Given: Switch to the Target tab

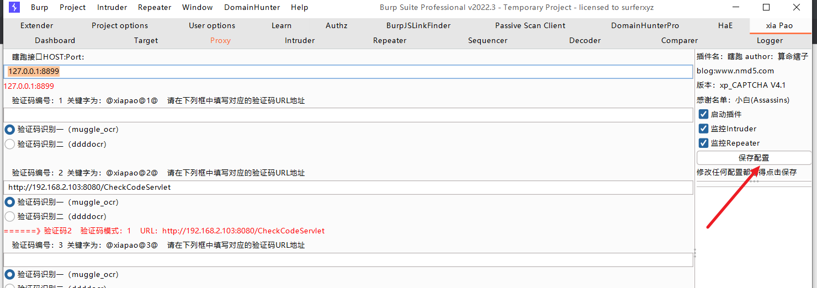Looking at the screenshot, I should coord(146,40).
